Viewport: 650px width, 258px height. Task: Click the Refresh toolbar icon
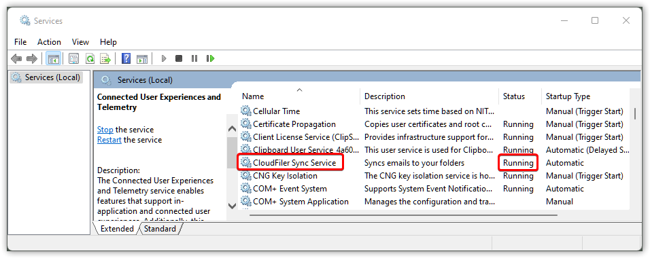point(90,58)
